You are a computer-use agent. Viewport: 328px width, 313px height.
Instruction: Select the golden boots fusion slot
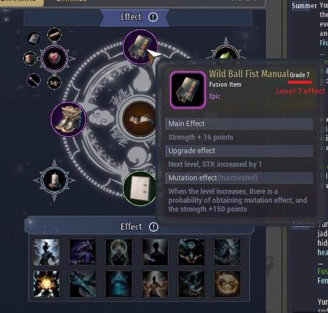pyautogui.click(x=69, y=119)
